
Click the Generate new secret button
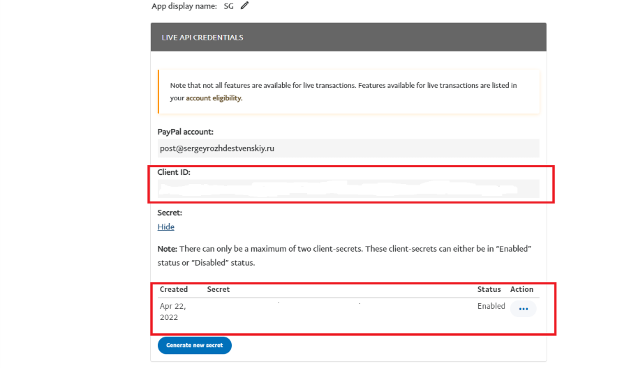pyautogui.click(x=194, y=345)
